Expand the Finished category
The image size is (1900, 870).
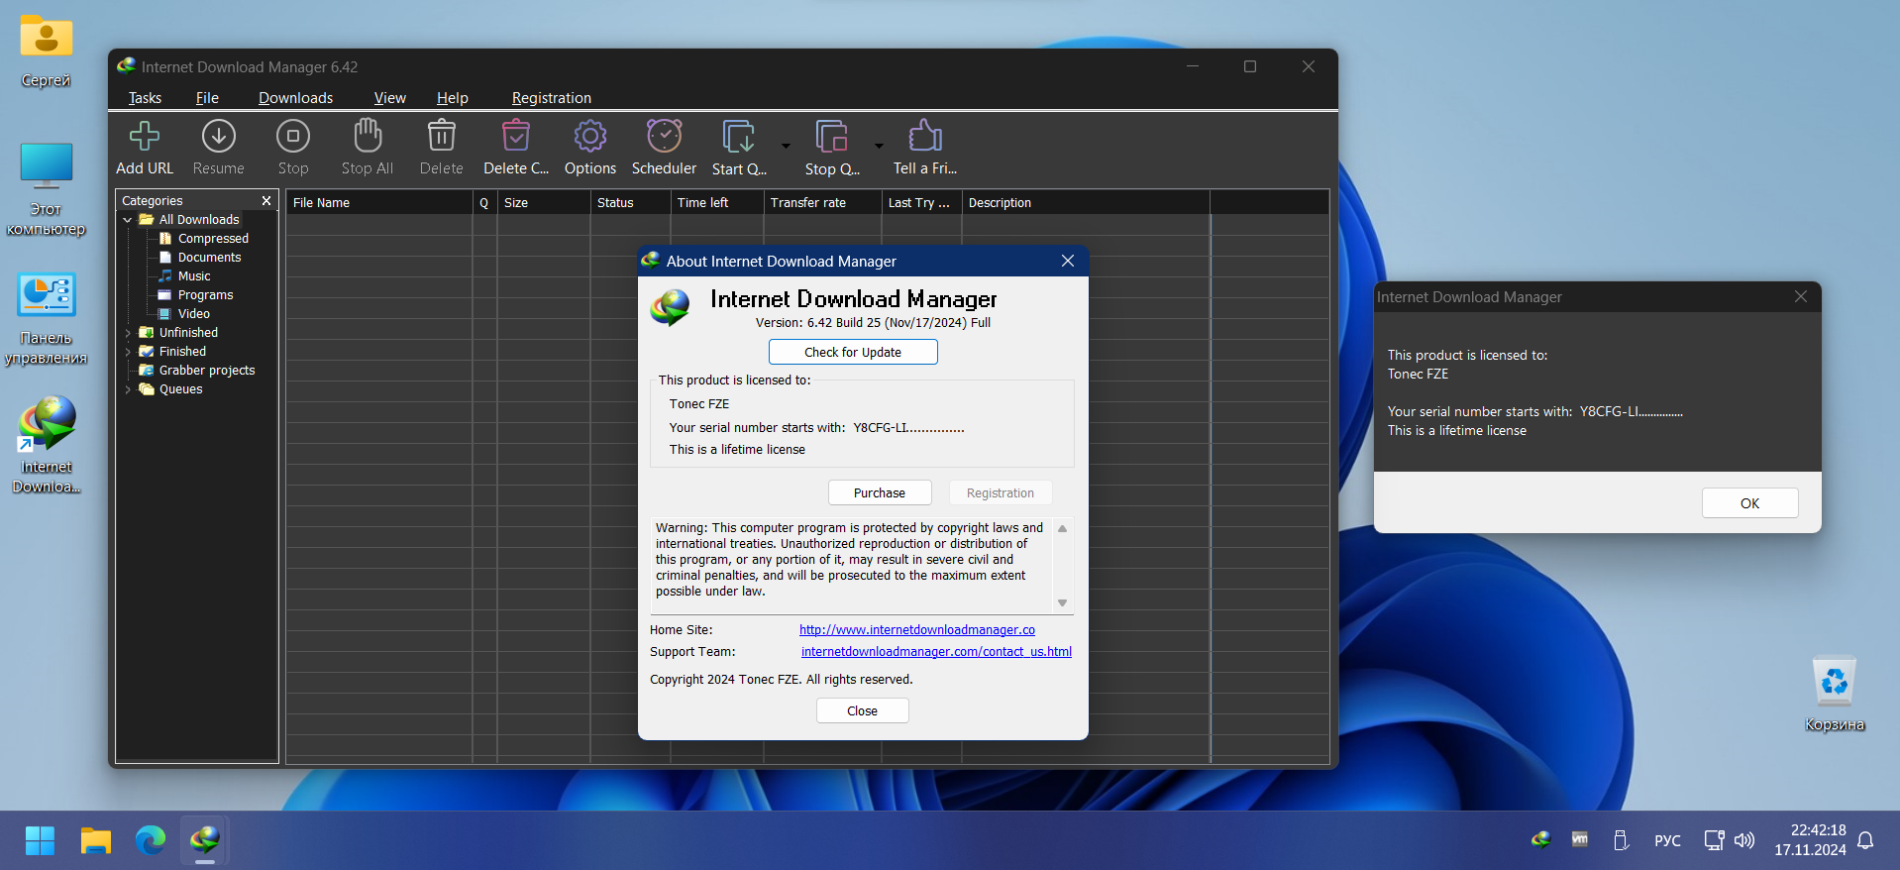pos(127,352)
